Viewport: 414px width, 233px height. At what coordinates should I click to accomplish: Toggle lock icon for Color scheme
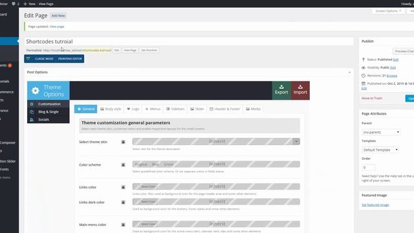[x=123, y=165]
